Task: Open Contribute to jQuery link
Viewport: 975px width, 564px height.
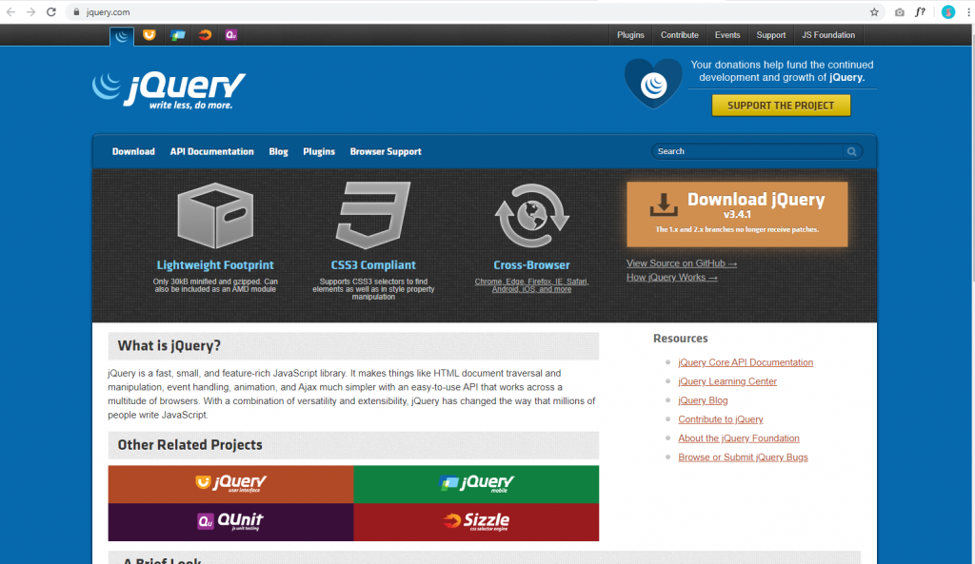Action: tap(721, 419)
